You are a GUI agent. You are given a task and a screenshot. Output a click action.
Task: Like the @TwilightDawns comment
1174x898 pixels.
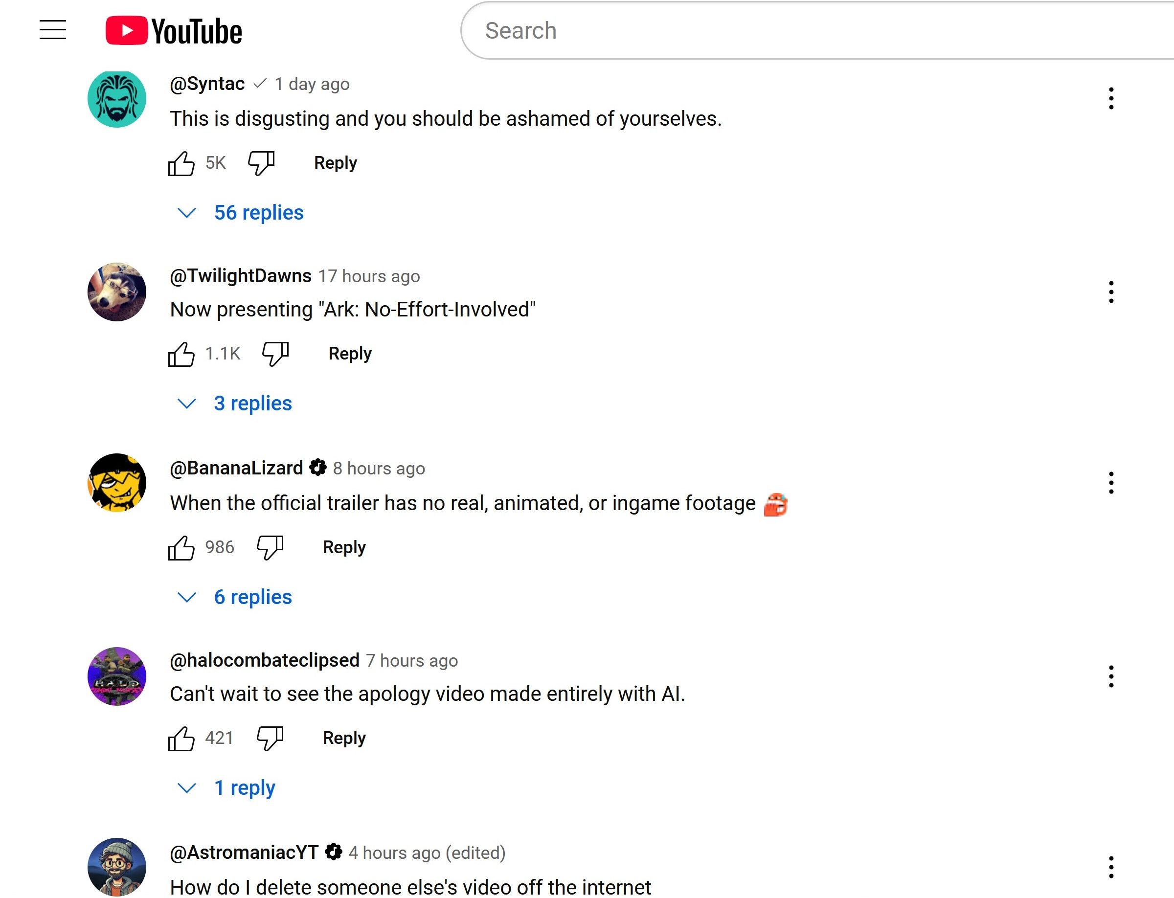click(181, 354)
